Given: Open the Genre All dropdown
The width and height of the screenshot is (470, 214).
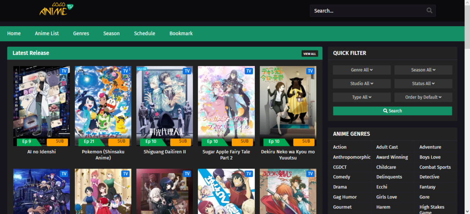Looking at the screenshot, I should point(362,70).
